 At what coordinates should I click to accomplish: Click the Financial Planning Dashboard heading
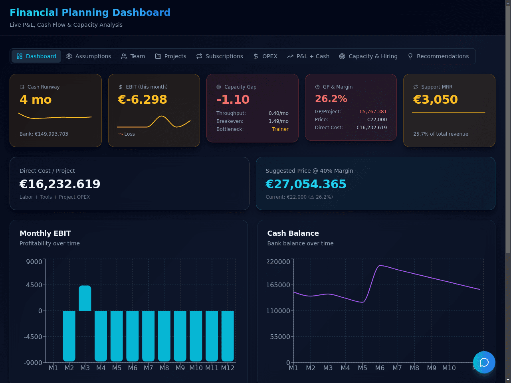pos(90,12)
